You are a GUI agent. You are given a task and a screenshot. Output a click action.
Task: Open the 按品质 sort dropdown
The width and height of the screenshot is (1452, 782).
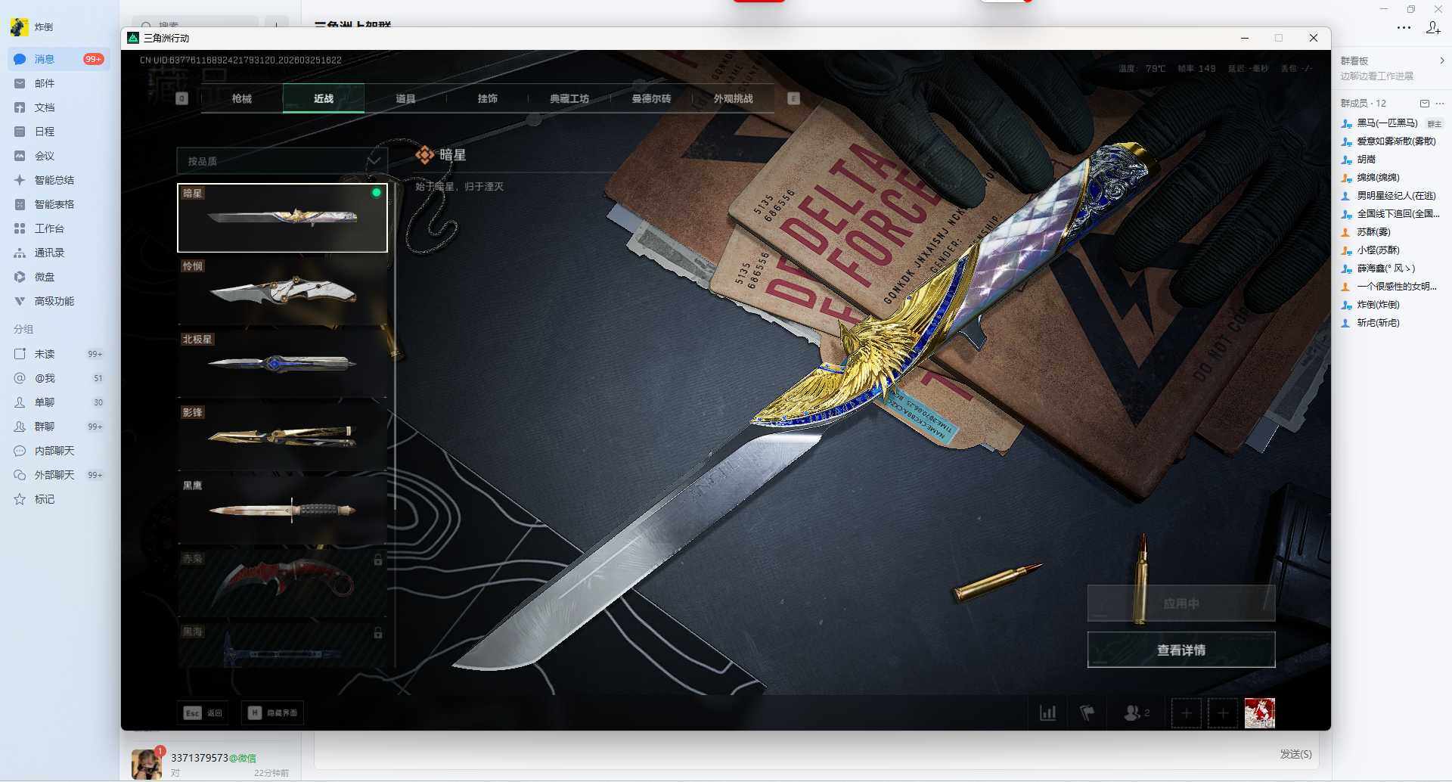(x=282, y=161)
